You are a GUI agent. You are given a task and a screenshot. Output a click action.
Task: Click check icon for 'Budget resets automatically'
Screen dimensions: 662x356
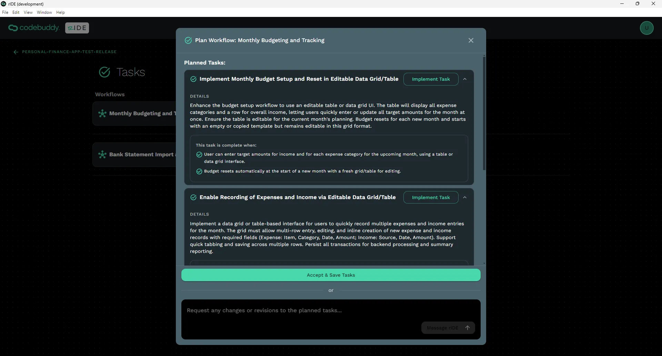199,171
